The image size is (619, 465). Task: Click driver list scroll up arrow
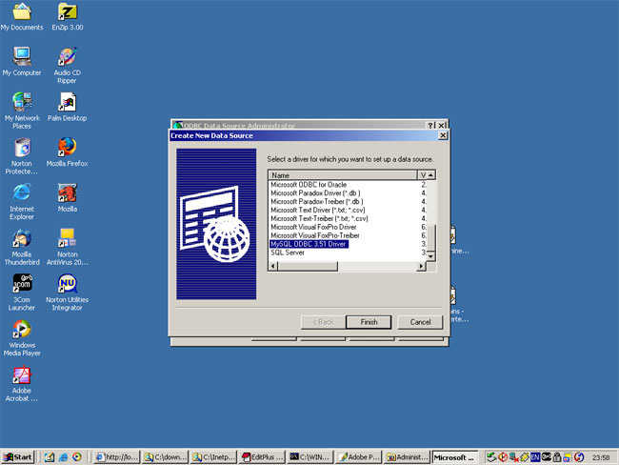[431, 175]
